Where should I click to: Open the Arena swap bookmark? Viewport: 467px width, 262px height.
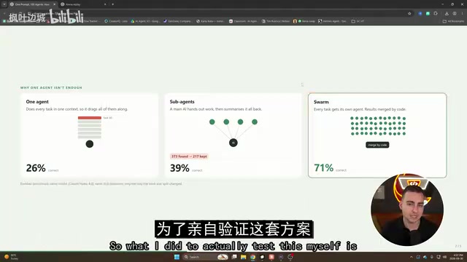point(306,21)
